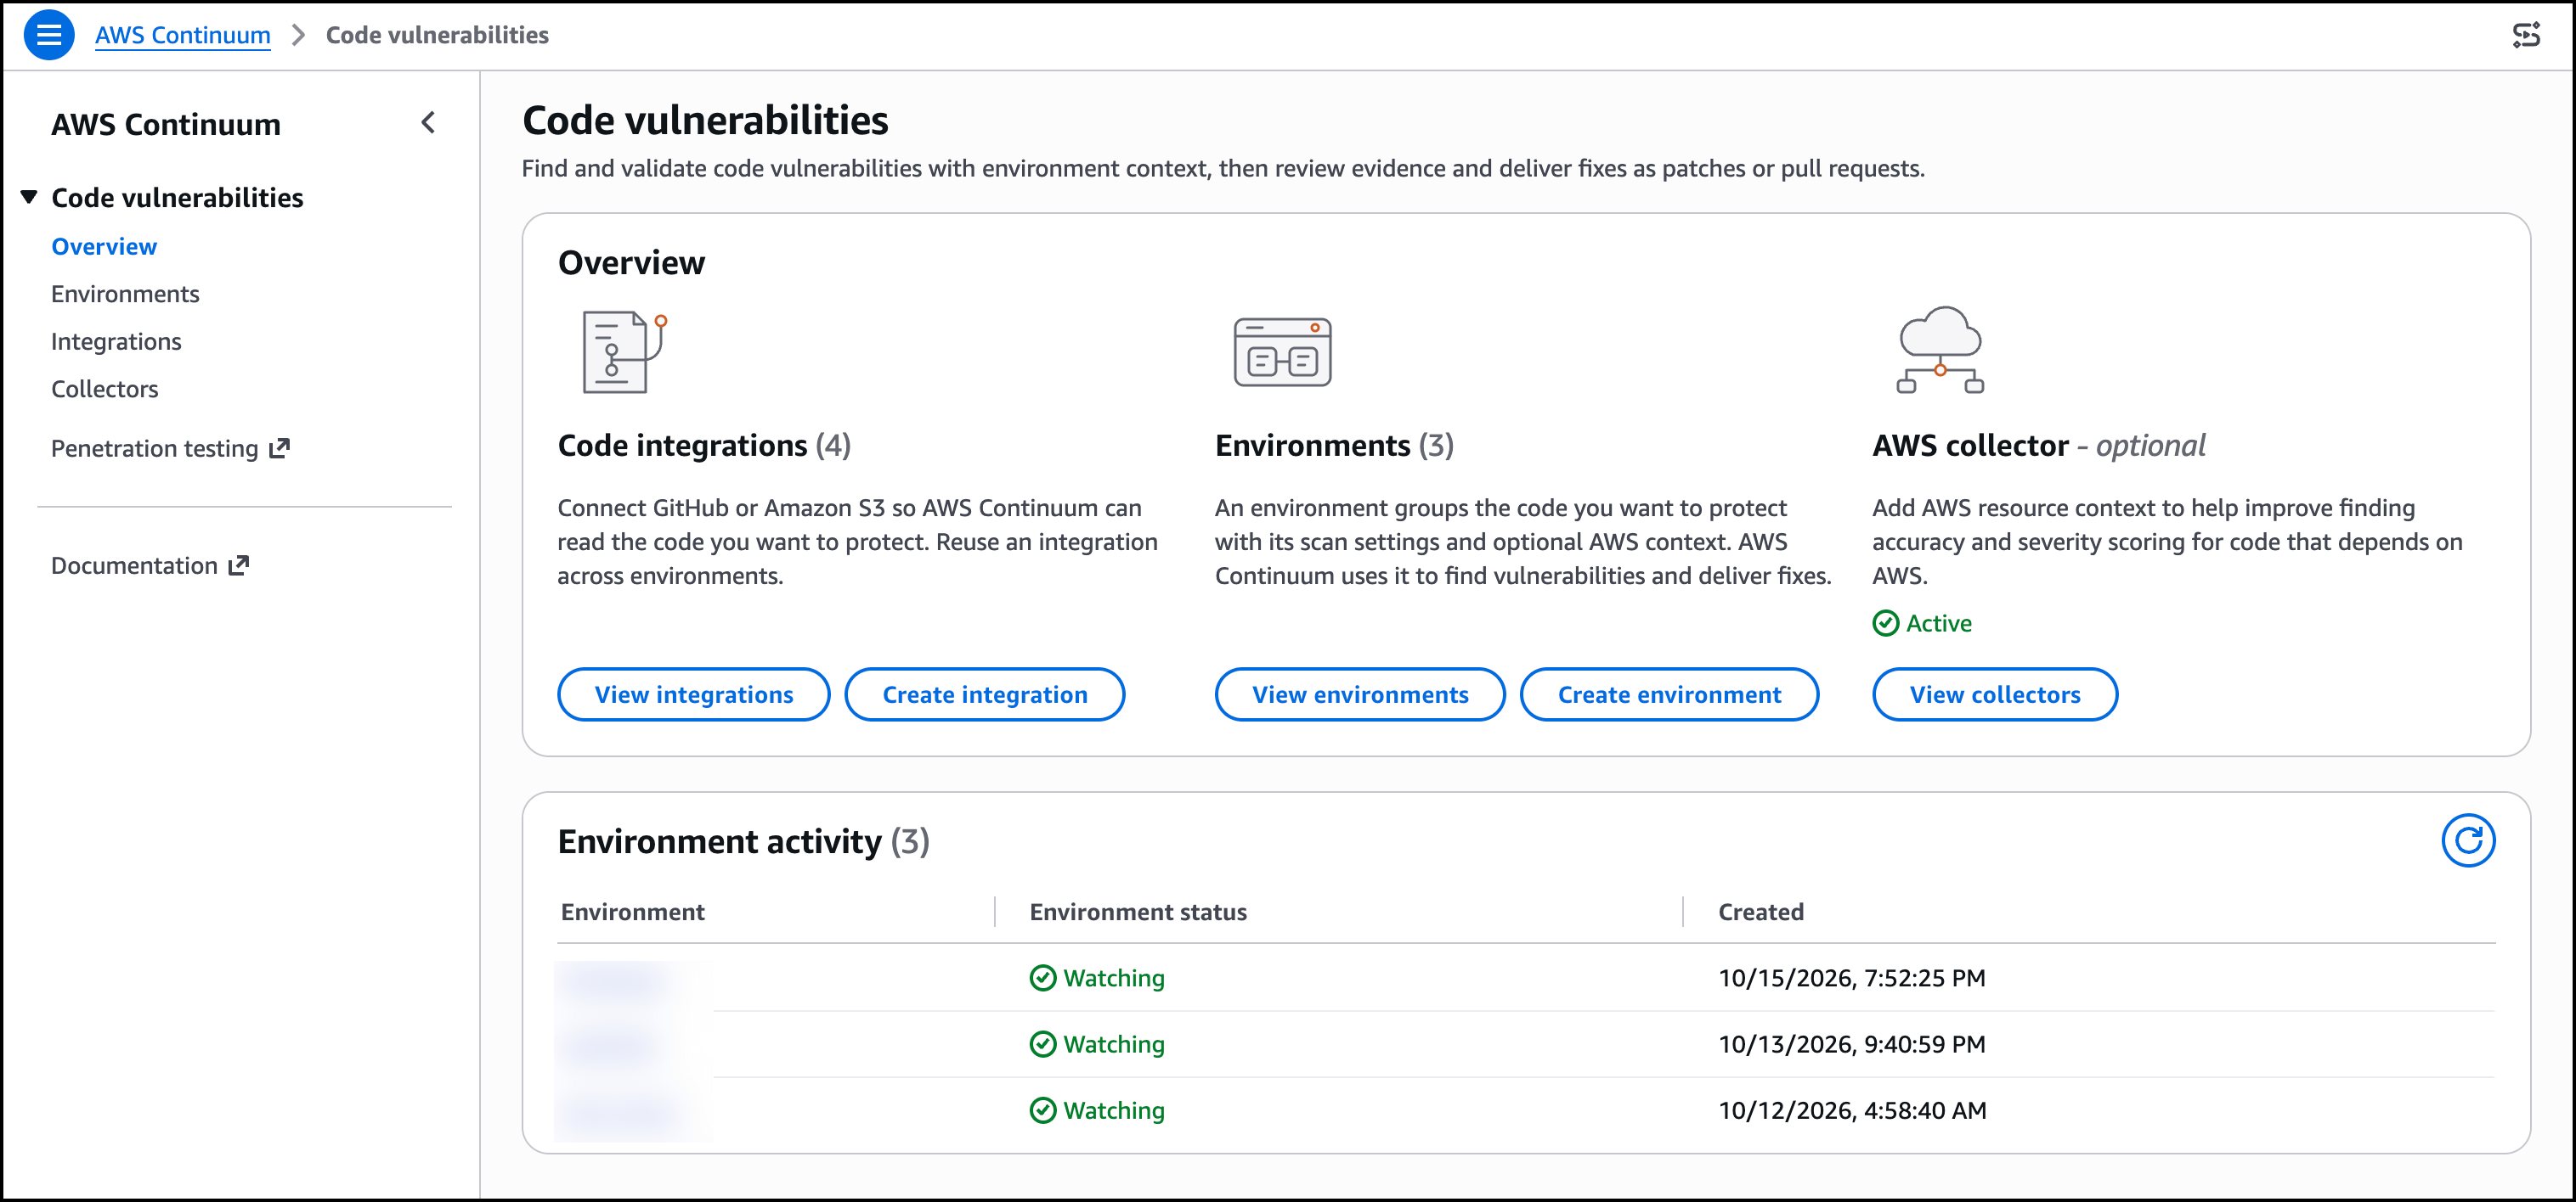This screenshot has height=1202, width=2576.
Task: Click Watching status icon for 10/13/2026 row
Action: [1042, 1044]
